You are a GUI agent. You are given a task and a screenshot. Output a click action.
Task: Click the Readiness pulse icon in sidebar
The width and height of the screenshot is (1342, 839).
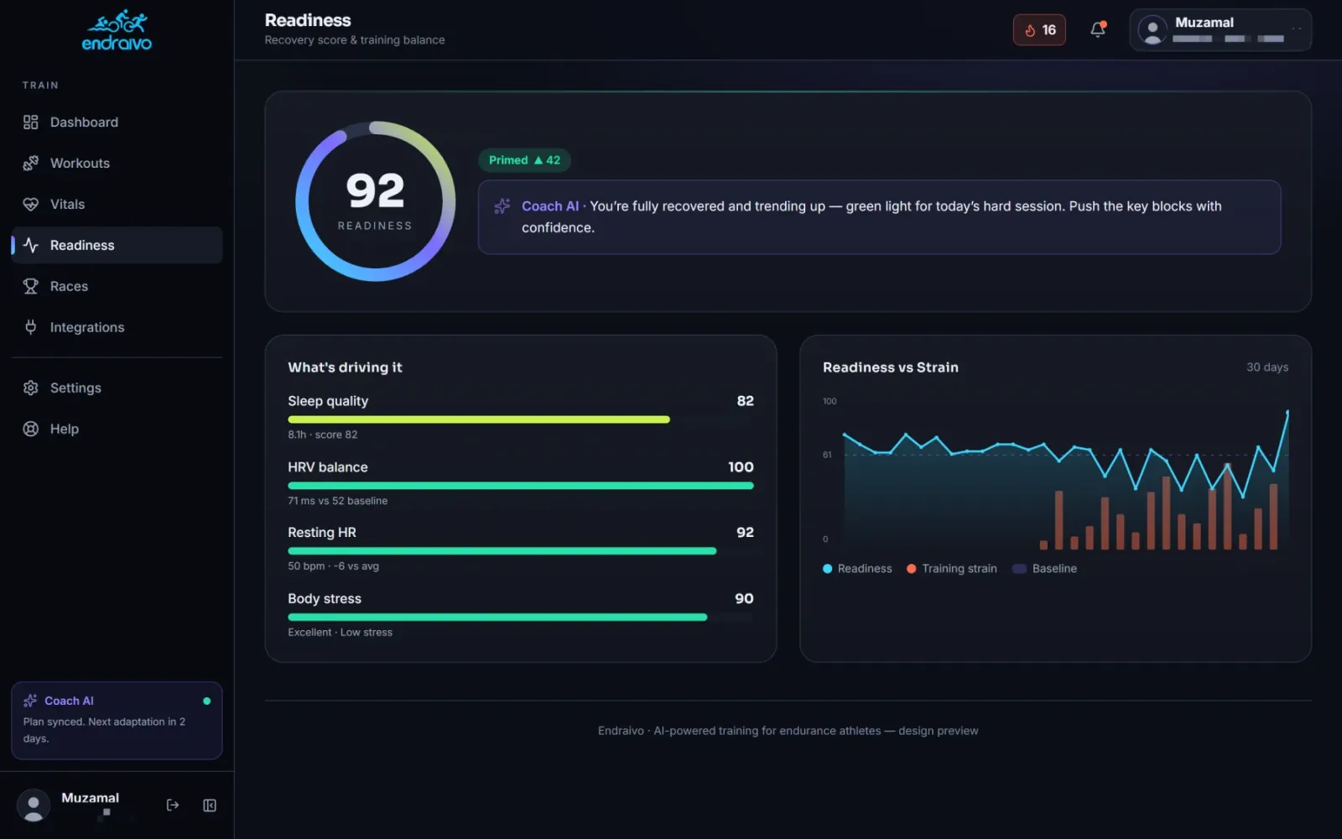(31, 246)
